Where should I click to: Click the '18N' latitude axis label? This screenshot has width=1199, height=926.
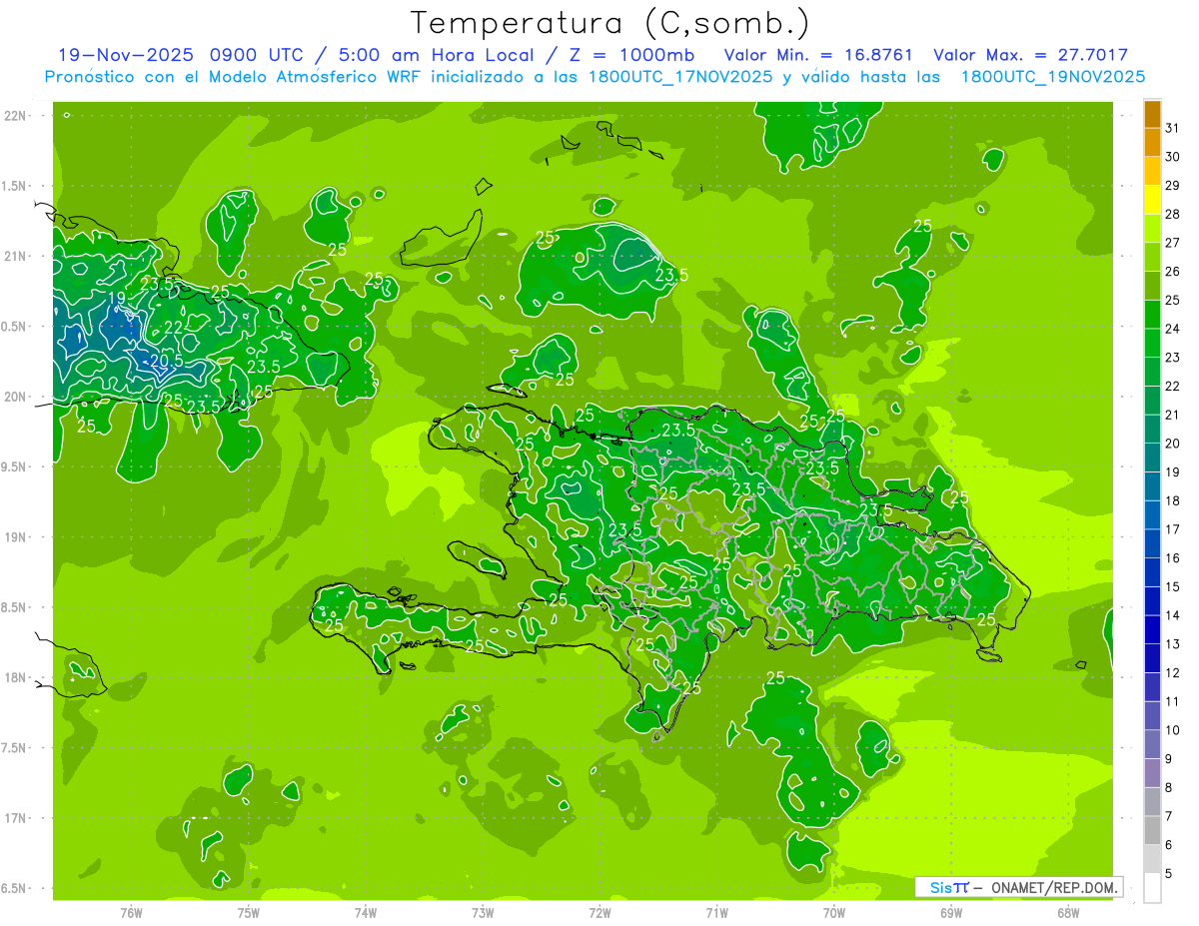click(16, 677)
